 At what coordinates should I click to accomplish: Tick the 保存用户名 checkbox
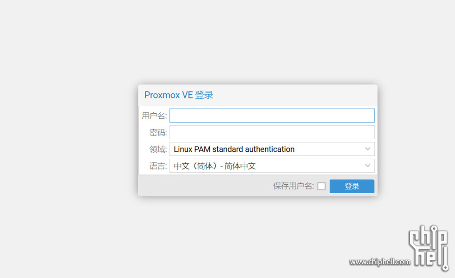pyautogui.click(x=321, y=186)
